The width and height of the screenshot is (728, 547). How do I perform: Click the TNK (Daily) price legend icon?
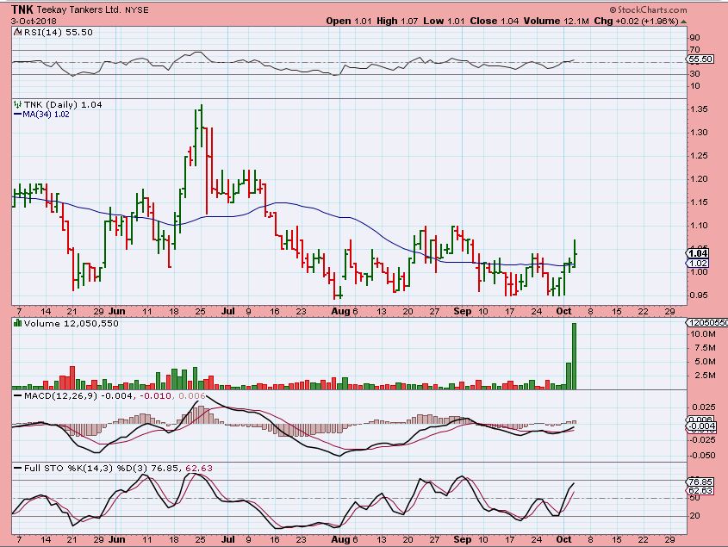click(16, 104)
